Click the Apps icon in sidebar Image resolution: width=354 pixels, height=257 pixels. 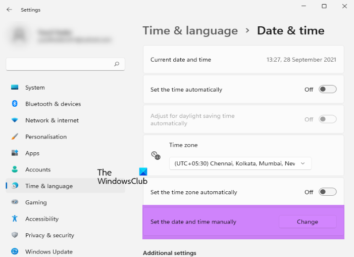[15, 153]
